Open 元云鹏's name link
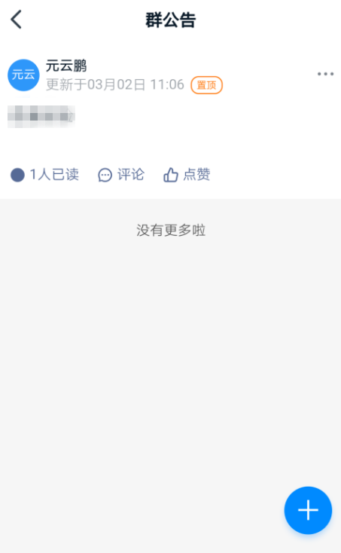Image resolution: width=341 pixels, height=553 pixels. coord(66,66)
